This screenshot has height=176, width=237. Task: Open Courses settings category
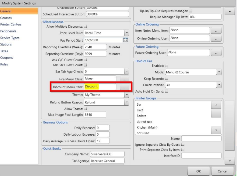pyautogui.click(x=6, y=18)
